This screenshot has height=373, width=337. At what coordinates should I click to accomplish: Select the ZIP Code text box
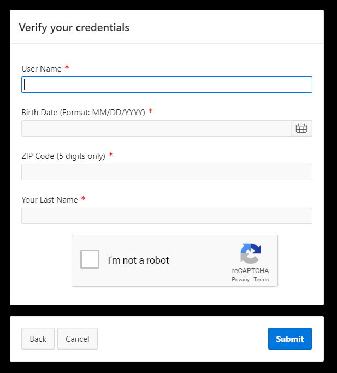pos(167,172)
